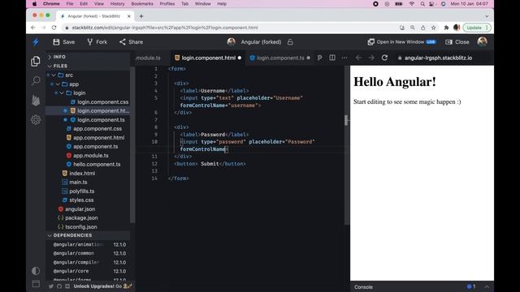Go back in the preview pane
The width and height of the screenshot is (520, 292).
click(x=358, y=58)
